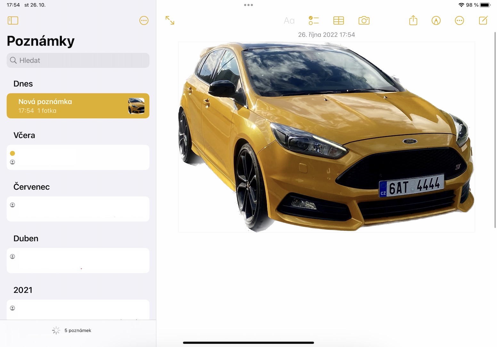This screenshot has height=347, width=497.
Task: Share the note with the share icon
Action: pyautogui.click(x=413, y=20)
